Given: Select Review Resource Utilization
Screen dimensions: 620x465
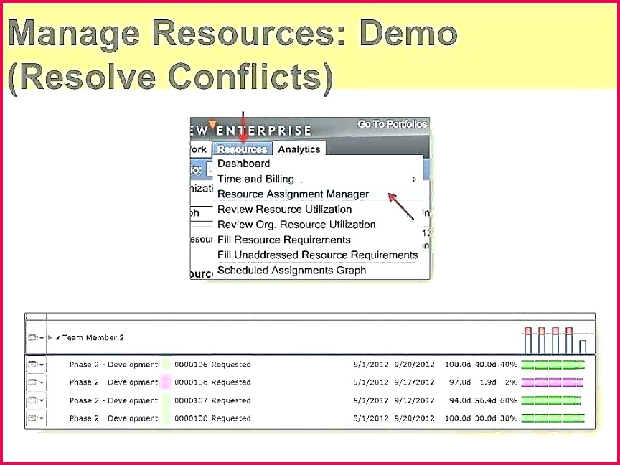Looking at the screenshot, I should pyautogui.click(x=285, y=209).
